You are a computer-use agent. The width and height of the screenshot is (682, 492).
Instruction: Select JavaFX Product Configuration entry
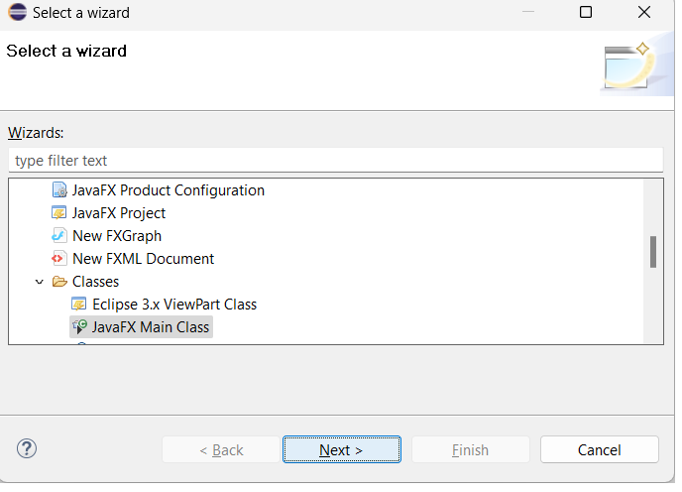click(x=169, y=190)
